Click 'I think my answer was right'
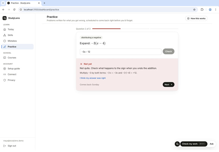 pos(93,78)
